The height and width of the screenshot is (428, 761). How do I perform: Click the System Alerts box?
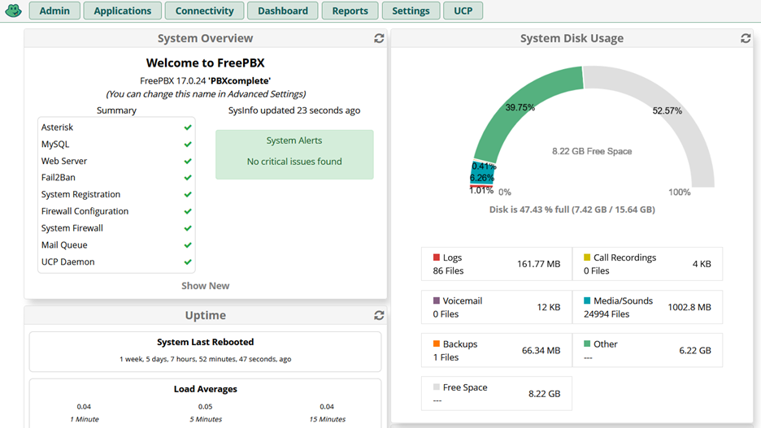[x=294, y=154]
